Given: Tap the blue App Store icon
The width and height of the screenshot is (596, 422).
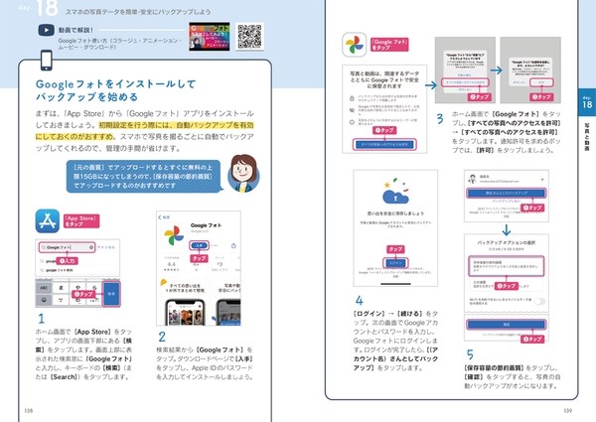Looking at the screenshot, I should 48,221.
